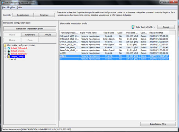The image size is (179, 132).
Task: Click the Ricaricare button
Action: tap(44, 15)
